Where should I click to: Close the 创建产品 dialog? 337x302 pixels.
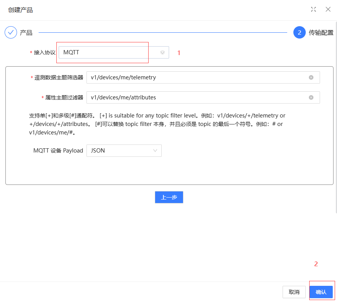pyautogui.click(x=328, y=9)
